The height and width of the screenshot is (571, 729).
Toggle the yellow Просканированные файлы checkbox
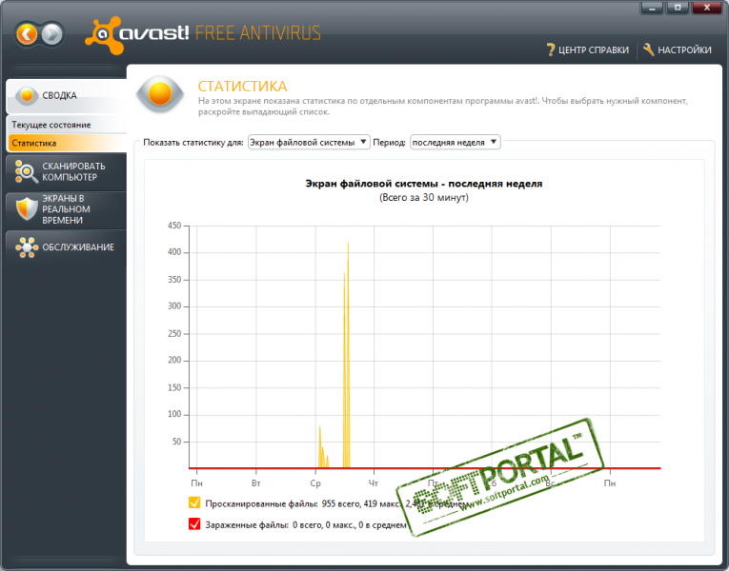[194, 502]
